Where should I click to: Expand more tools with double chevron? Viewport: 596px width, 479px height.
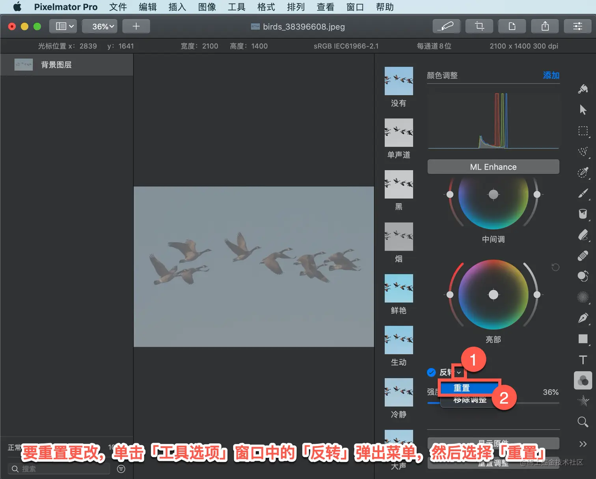point(583,444)
